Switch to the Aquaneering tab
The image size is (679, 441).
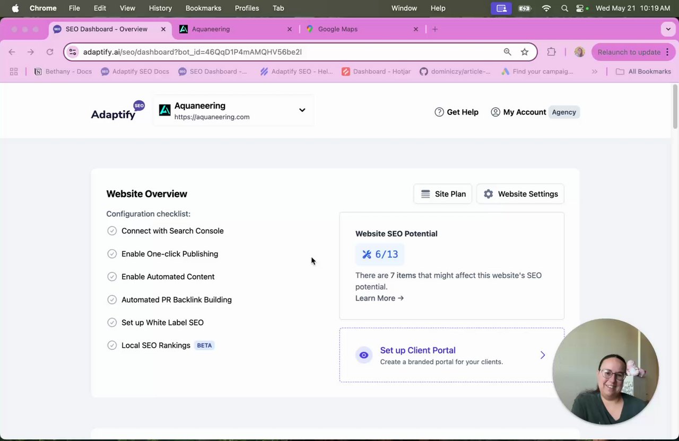pyautogui.click(x=237, y=29)
